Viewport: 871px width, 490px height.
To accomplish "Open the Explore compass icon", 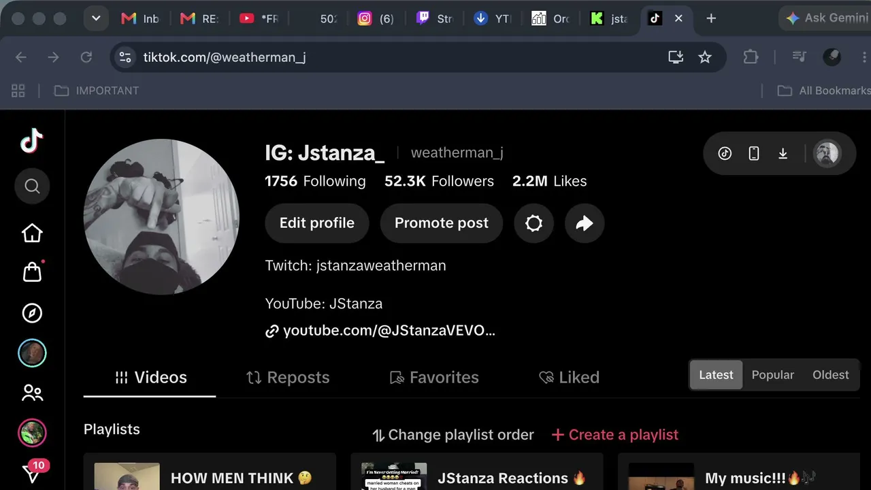I will point(32,313).
